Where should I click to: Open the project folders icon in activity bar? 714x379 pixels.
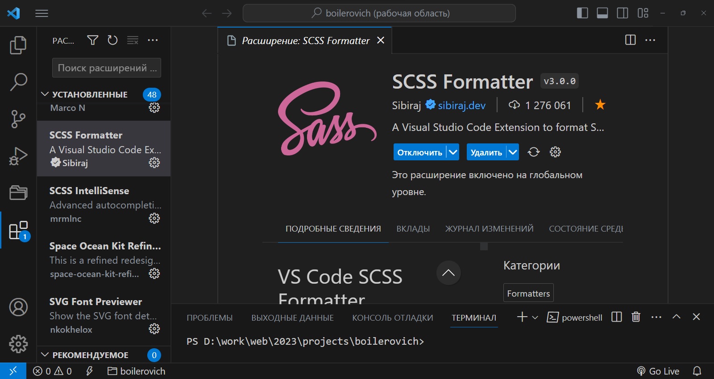pos(18,192)
